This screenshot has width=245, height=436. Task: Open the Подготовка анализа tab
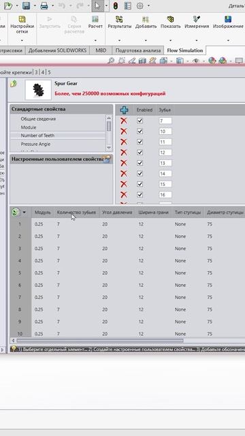click(138, 50)
